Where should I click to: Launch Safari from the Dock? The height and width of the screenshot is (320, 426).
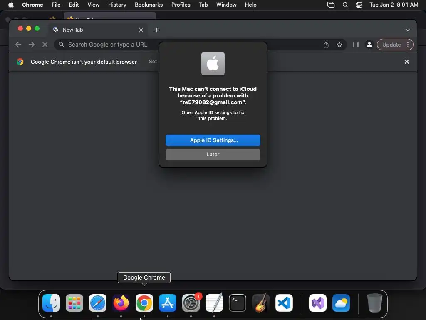[x=98, y=303]
